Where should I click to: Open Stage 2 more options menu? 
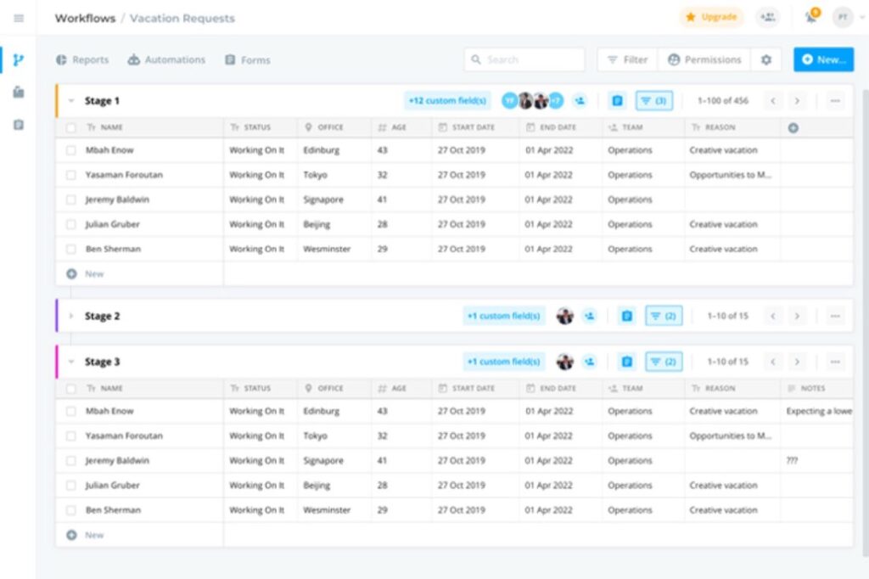coord(835,316)
